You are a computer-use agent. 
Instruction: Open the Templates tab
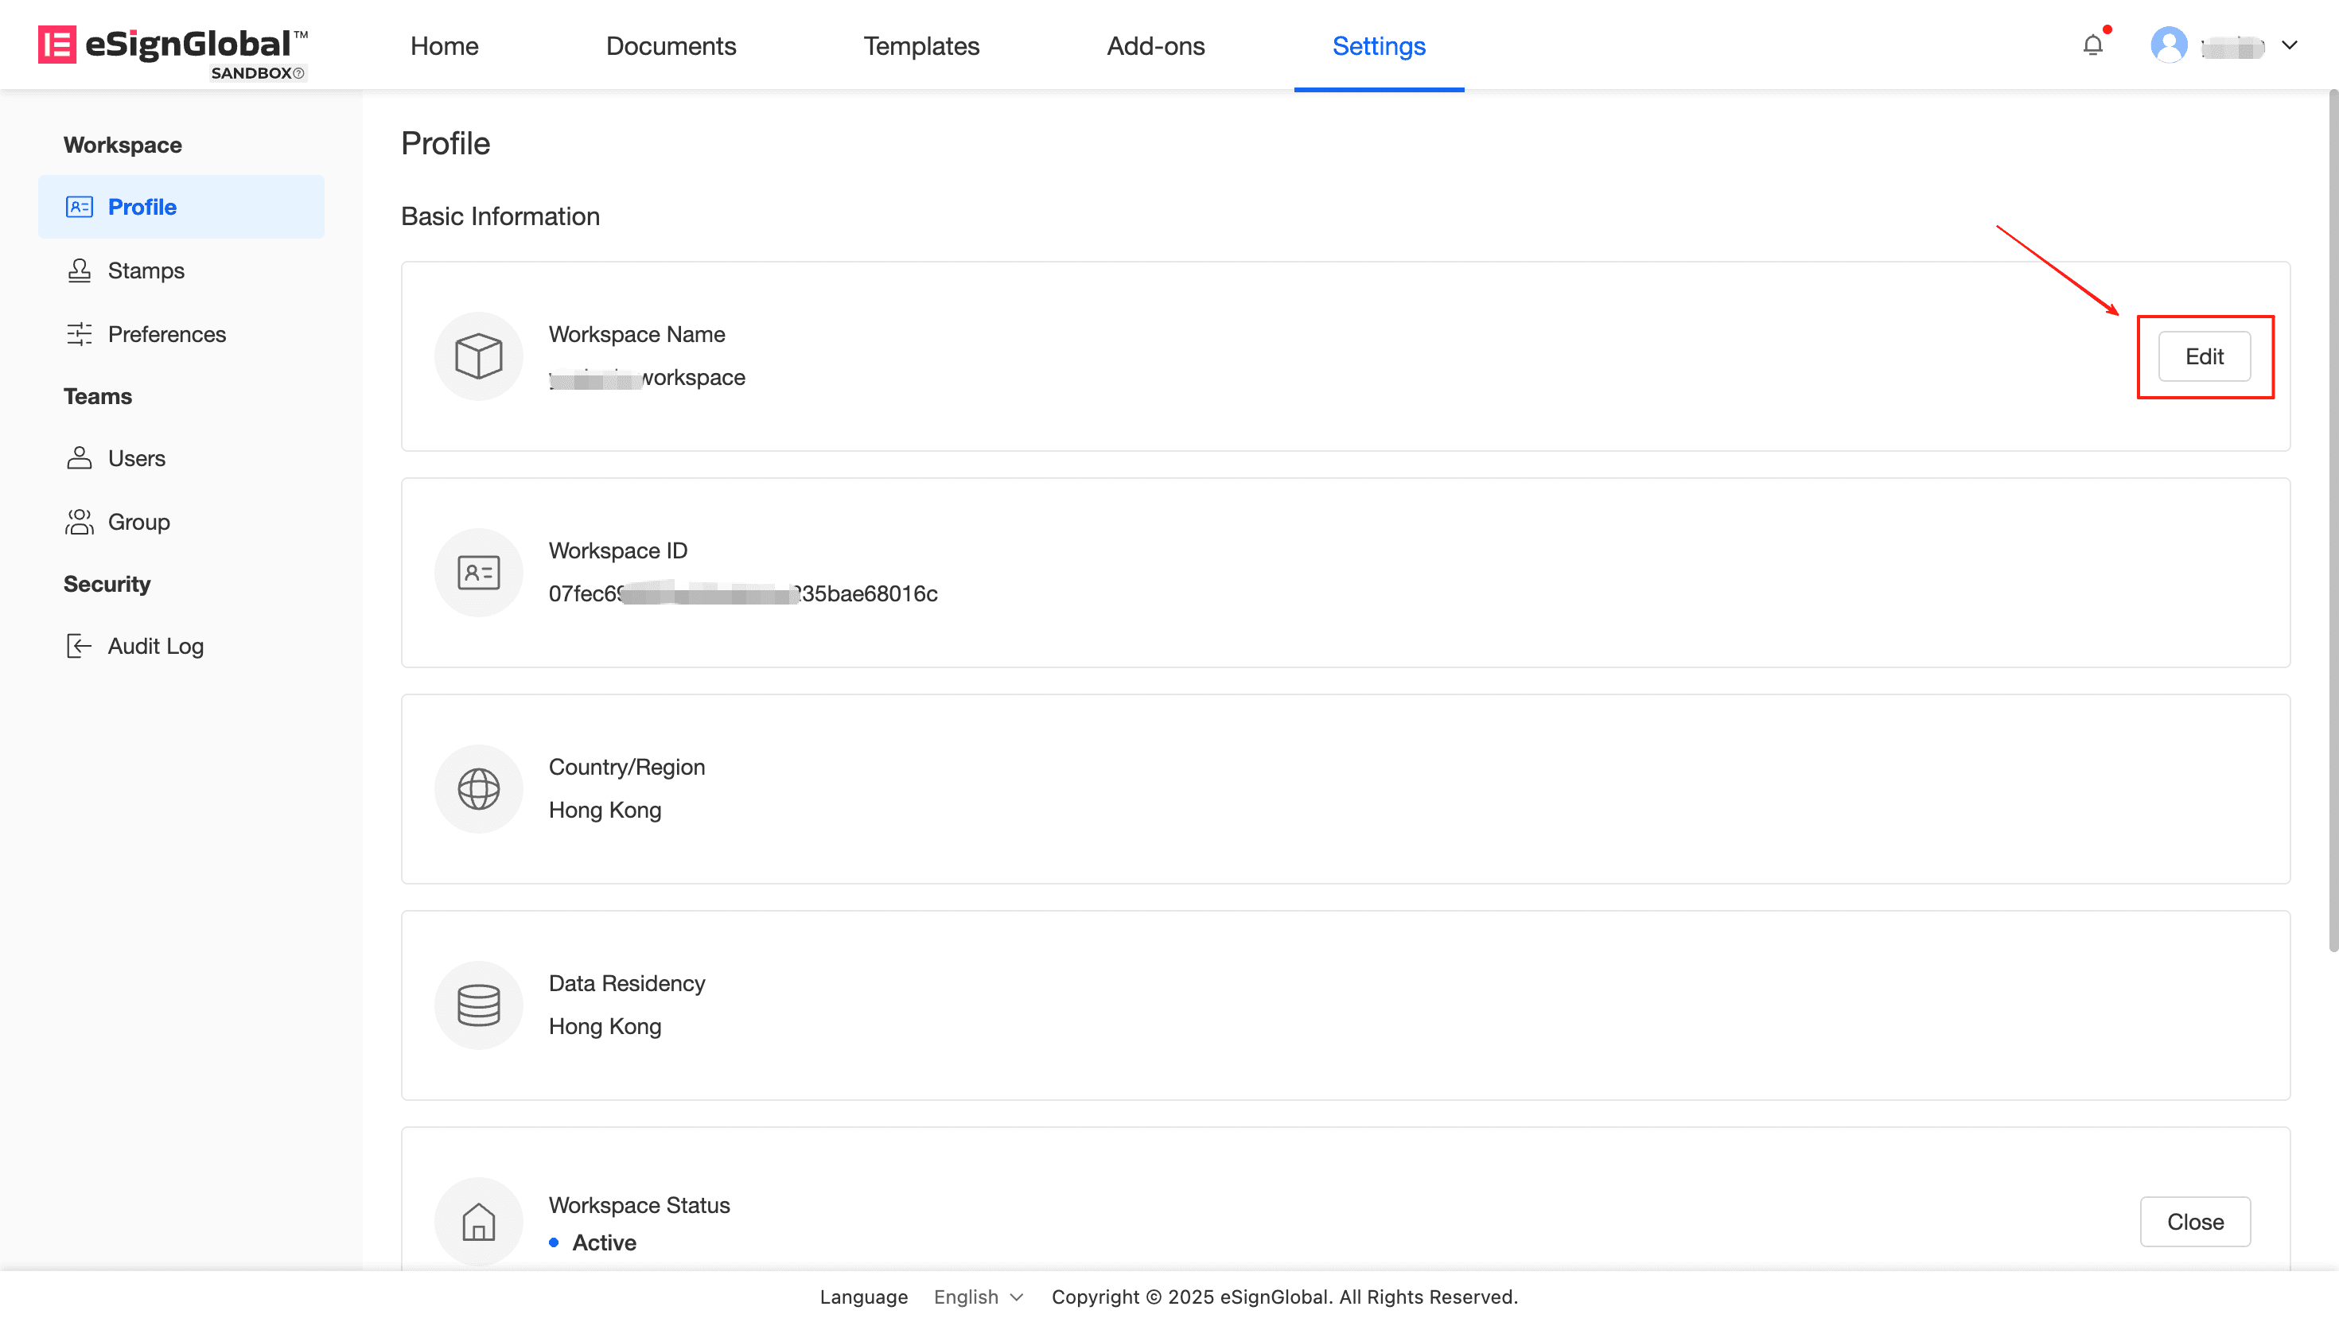(920, 45)
